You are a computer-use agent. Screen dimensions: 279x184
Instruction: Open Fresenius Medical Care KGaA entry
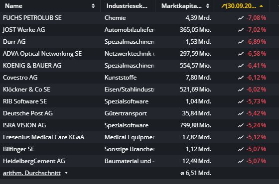coord(44,137)
